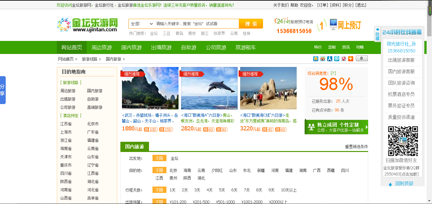Open 出境旅游 in the green navigation bar

(x=161, y=48)
